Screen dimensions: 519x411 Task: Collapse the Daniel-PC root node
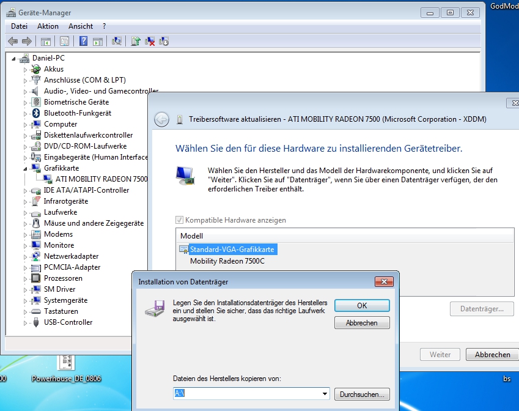(13, 59)
